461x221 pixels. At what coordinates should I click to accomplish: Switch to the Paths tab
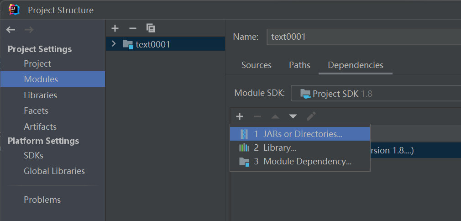(299, 65)
